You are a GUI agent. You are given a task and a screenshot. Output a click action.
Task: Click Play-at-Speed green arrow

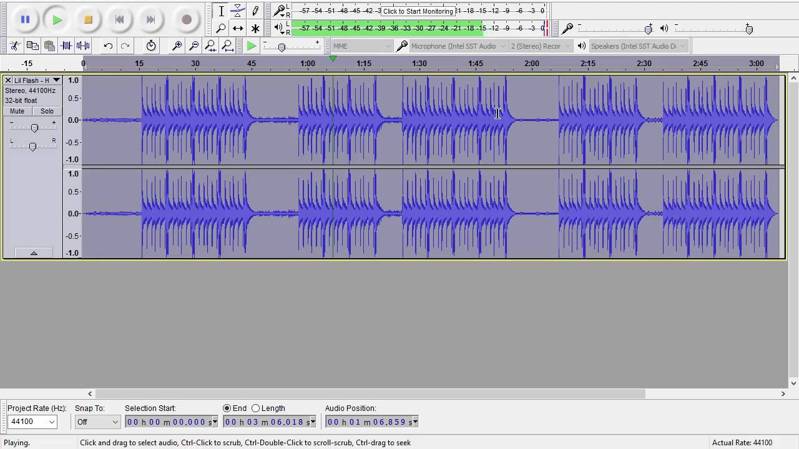coord(251,46)
